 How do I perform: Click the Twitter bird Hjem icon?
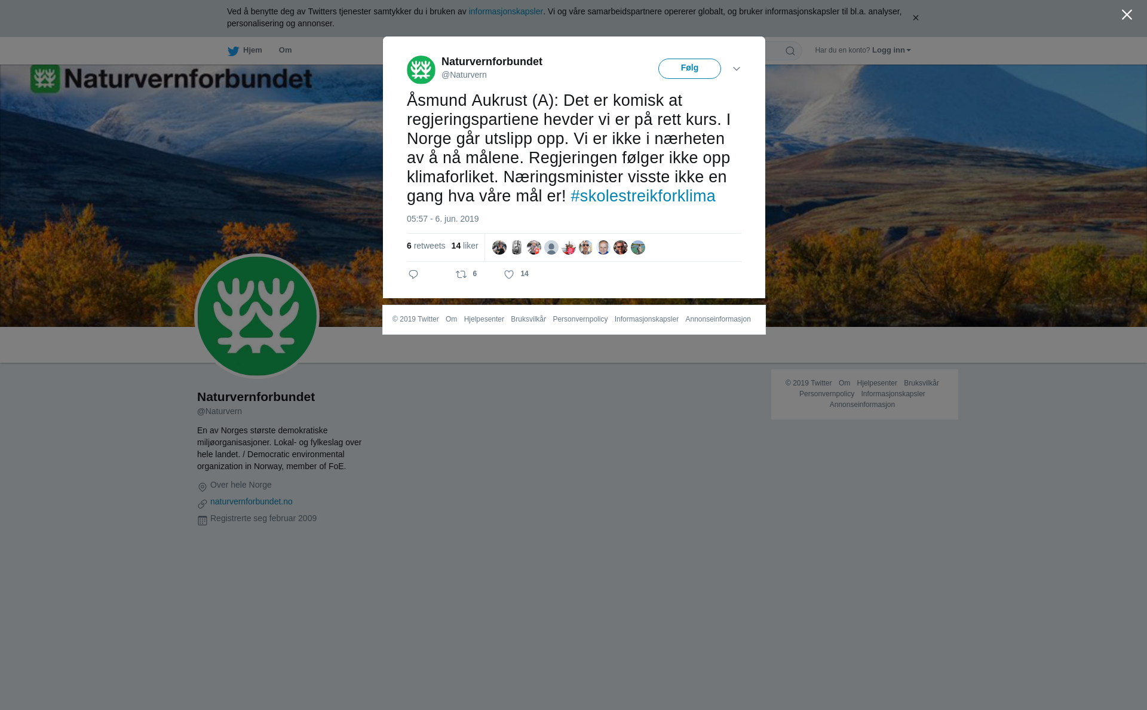click(x=233, y=51)
